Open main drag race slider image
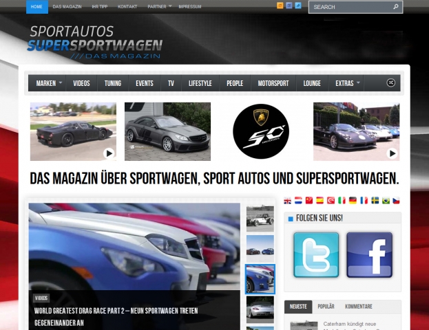The height and width of the screenshot is (330, 429). (134, 246)
